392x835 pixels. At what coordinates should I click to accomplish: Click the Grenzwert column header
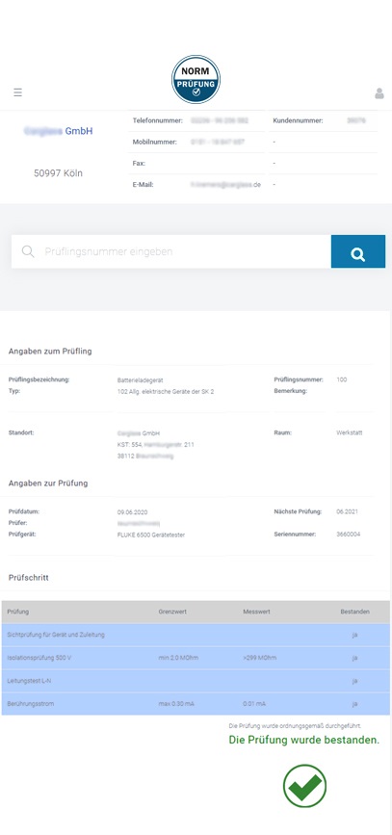tap(172, 612)
